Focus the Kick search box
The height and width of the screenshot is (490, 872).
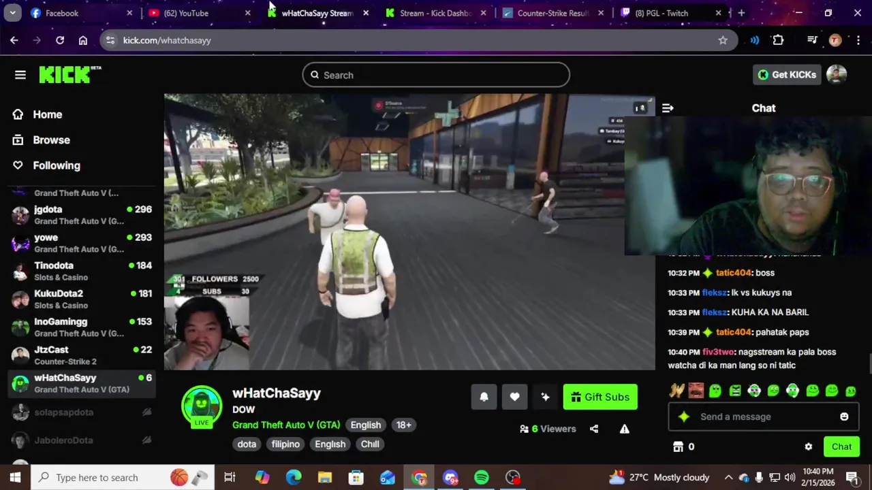[436, 75]
